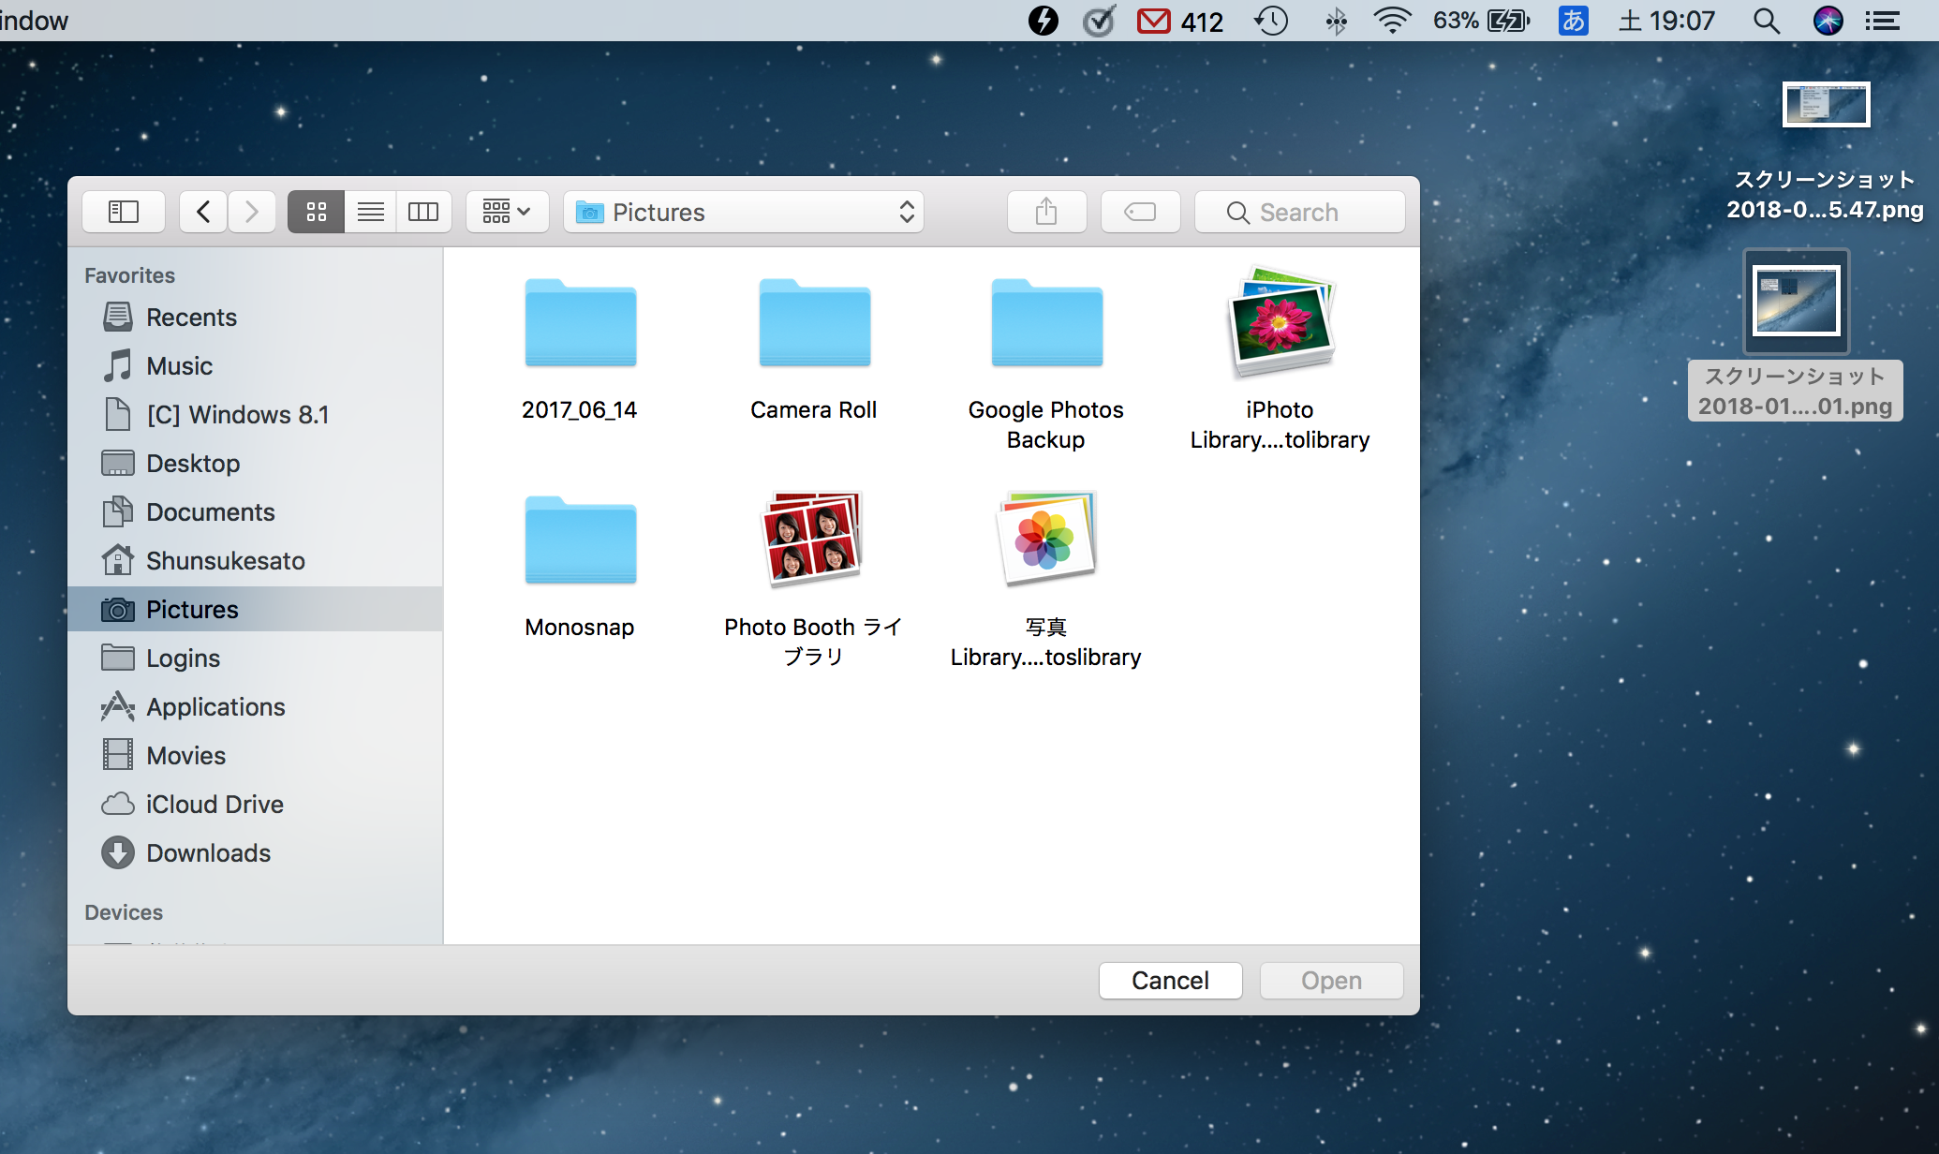Switch to icon view mode
Viewport: 1939px width, 1154px height.
(316, 212)
